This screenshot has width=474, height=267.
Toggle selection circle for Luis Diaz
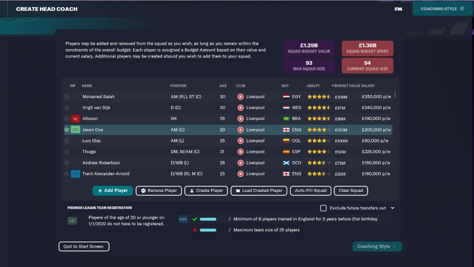pyautogui.click(x=67, y=140)
